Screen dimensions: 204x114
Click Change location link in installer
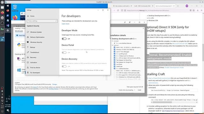point(55,84)
